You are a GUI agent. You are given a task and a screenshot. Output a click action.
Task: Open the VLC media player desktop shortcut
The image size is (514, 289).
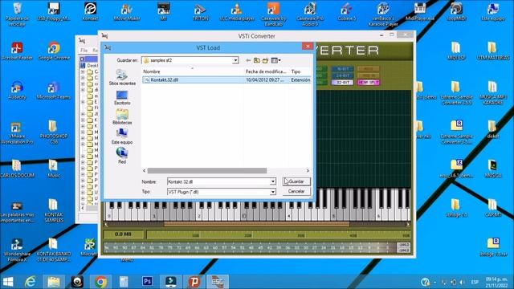click(x=237, y=12)
